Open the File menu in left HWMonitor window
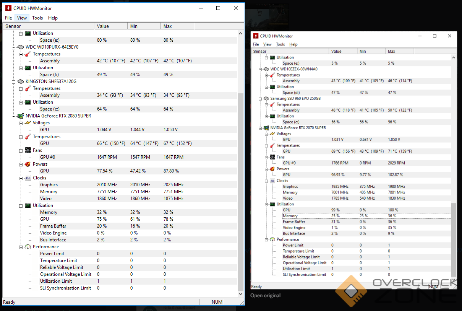Screen dimensions: 462x311 [x=8, y=18]
